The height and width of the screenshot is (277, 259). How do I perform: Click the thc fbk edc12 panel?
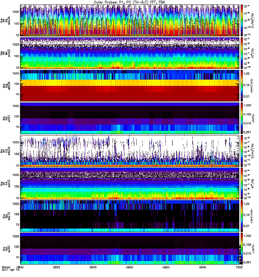tap(130, 216)
